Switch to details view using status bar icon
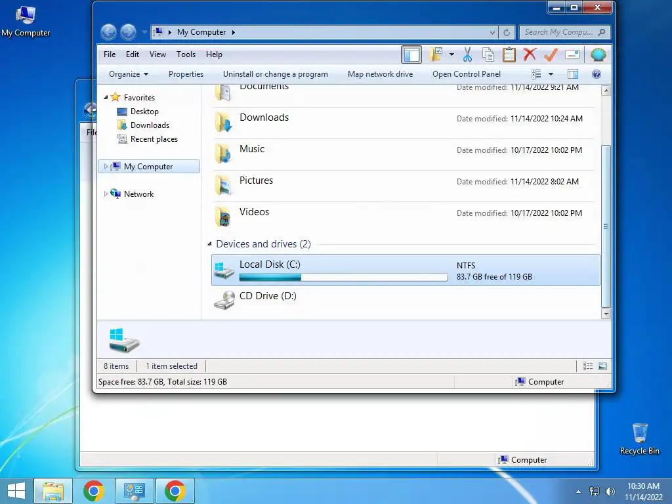Image resolution: width=672 pixels, height=504 pixels. 587,366
